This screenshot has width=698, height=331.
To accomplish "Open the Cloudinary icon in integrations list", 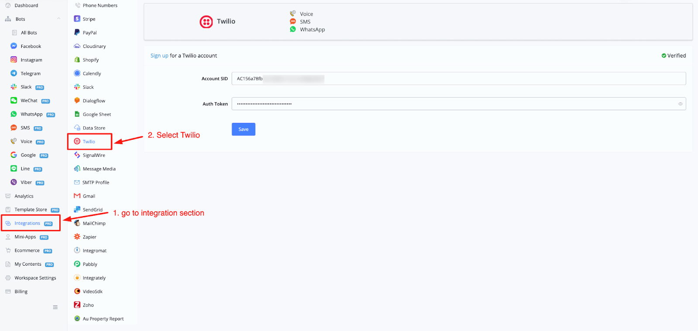I will (x=77, y=46).
